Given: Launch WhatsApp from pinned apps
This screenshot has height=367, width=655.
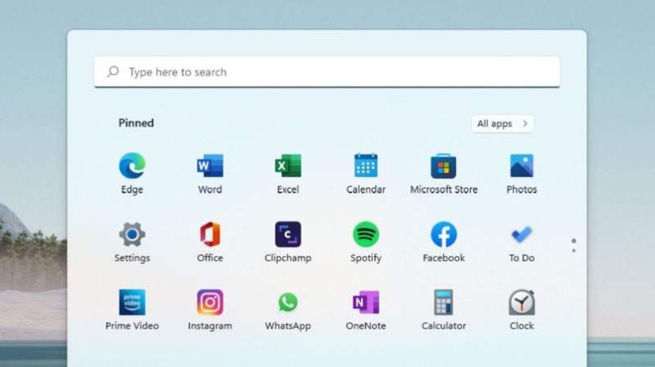Looking at the screenshot, I should pyautogui.click(x=288, y=302).
